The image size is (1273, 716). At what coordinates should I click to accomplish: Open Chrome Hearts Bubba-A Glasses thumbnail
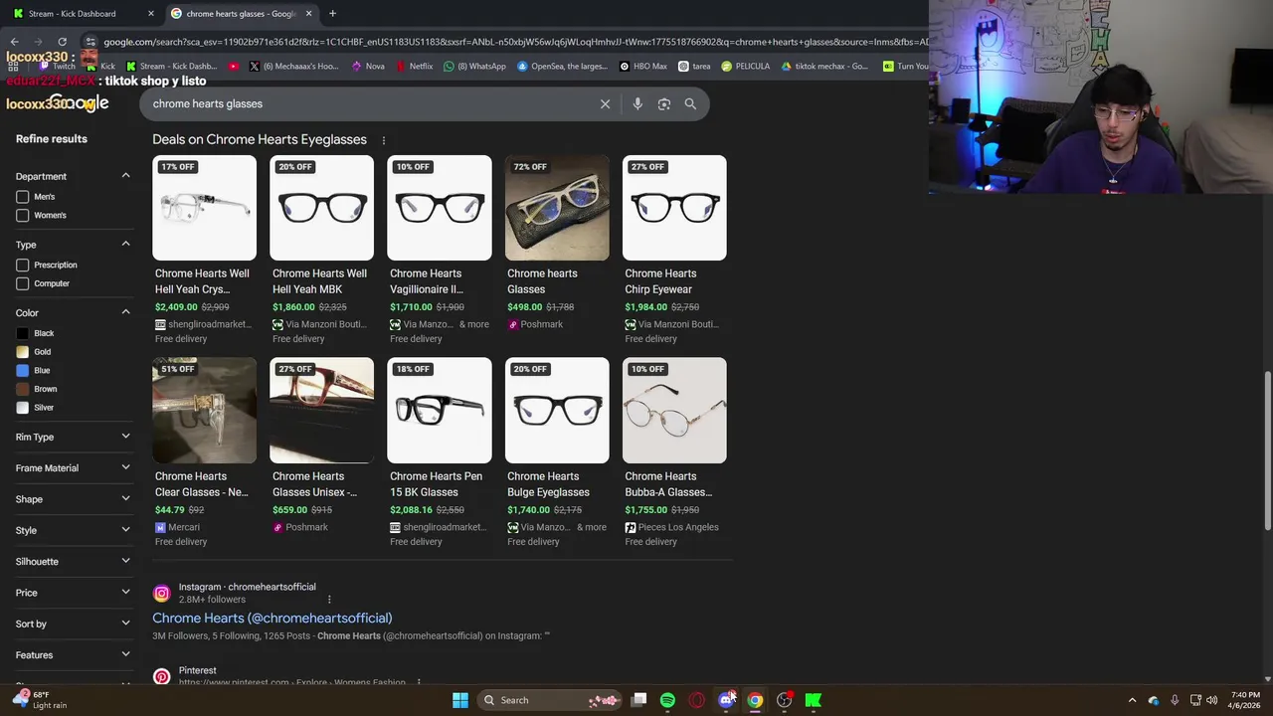674,411
